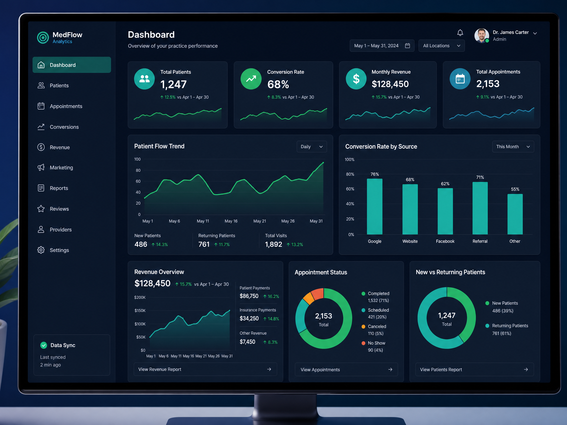This screenshot has width=567, height=425.
Task: Open the notifications bell
Action: coord(460,33)
